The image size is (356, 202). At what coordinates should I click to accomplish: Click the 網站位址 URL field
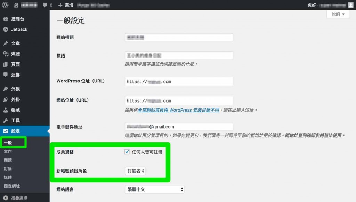179,101
